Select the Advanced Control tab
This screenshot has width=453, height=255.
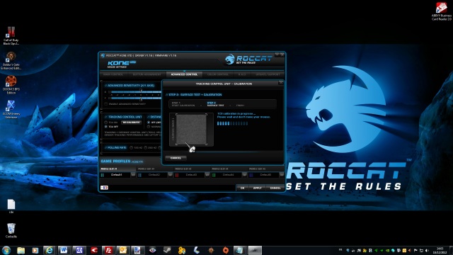coord(184,74)
